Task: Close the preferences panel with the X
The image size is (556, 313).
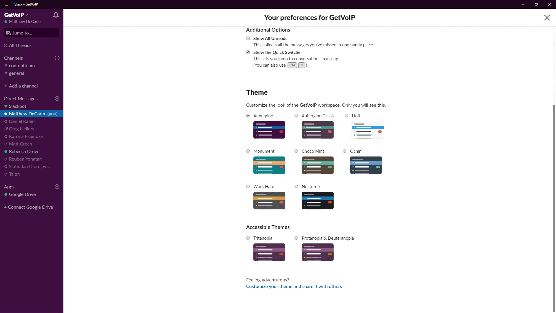Action: 547,18
